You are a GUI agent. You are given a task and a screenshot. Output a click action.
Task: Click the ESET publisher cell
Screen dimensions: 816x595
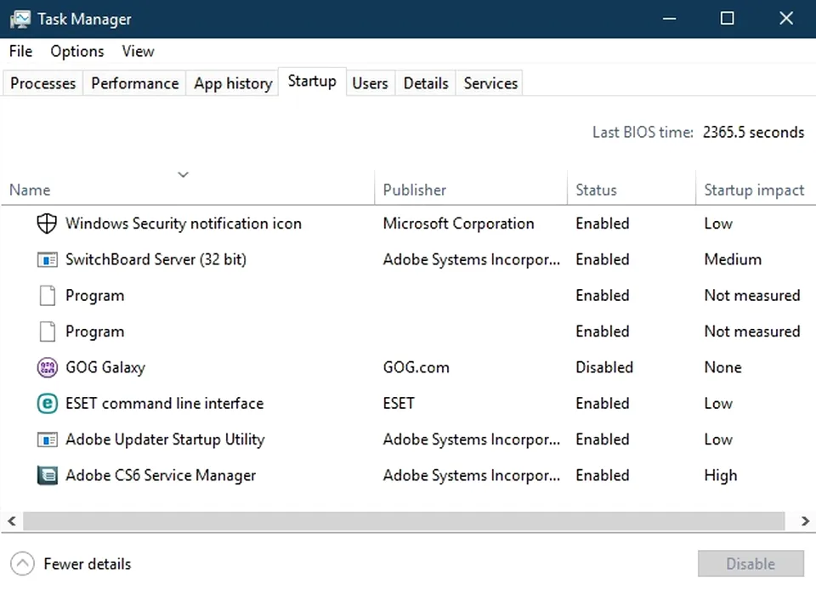[x=399, y=404]
